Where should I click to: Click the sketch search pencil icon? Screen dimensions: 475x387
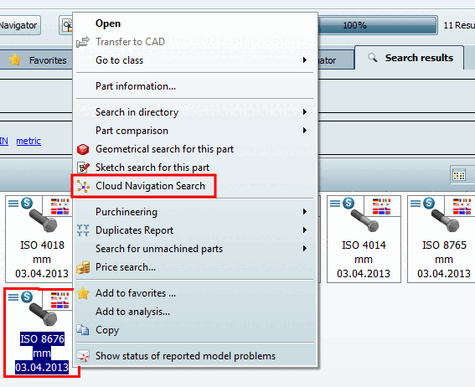[83, 168]
